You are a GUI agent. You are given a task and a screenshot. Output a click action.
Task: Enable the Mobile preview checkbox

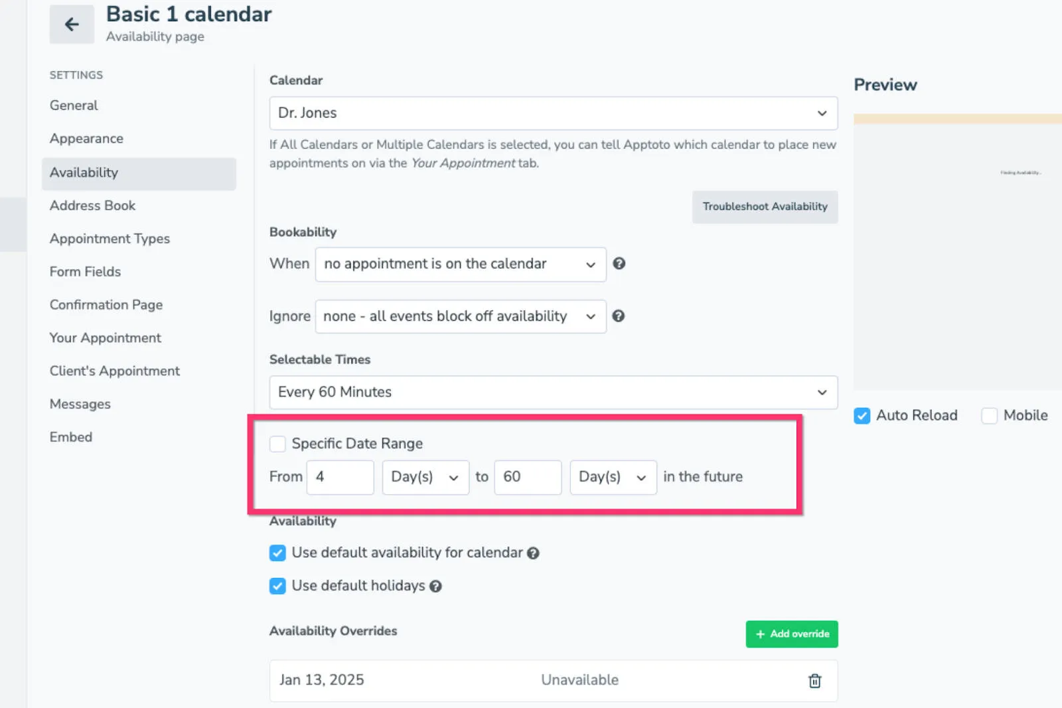pos(989,416)
